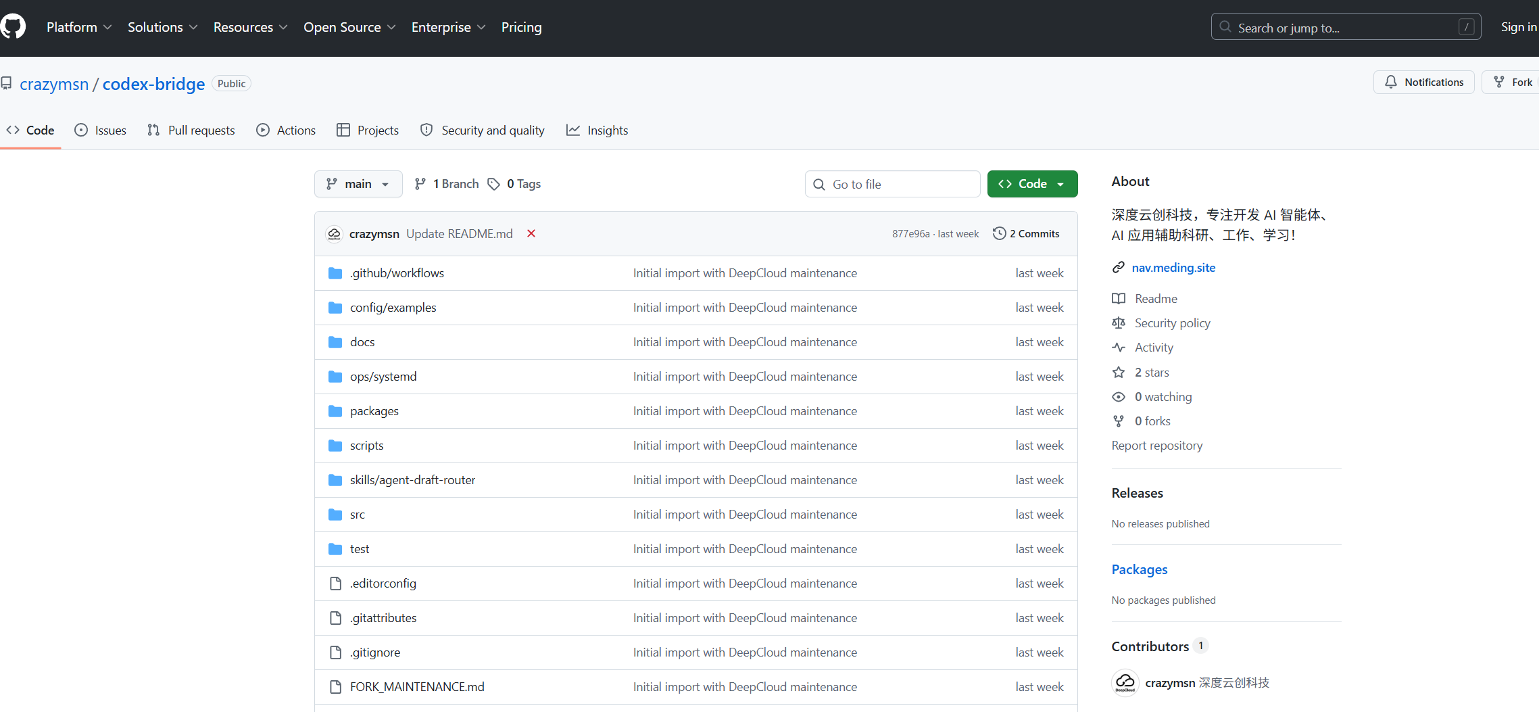Click the GitHub Octocat logo
The height and width of the screenshot is (712, 1539).
(x=12, y=27)
